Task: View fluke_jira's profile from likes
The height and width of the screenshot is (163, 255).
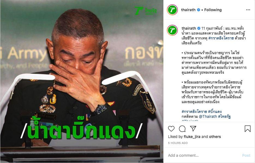Action: (192, 137)
